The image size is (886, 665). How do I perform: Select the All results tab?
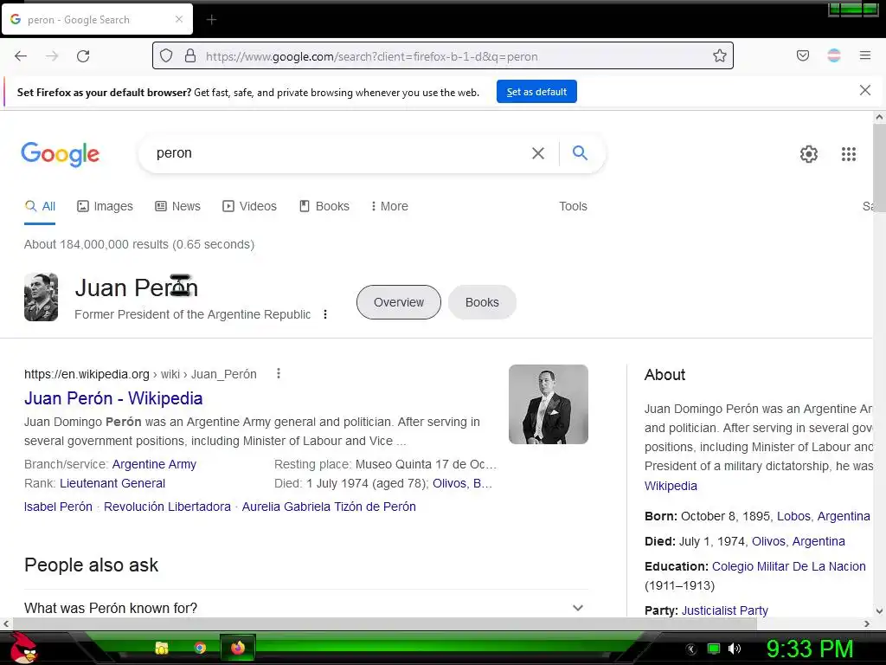point(40,206)
